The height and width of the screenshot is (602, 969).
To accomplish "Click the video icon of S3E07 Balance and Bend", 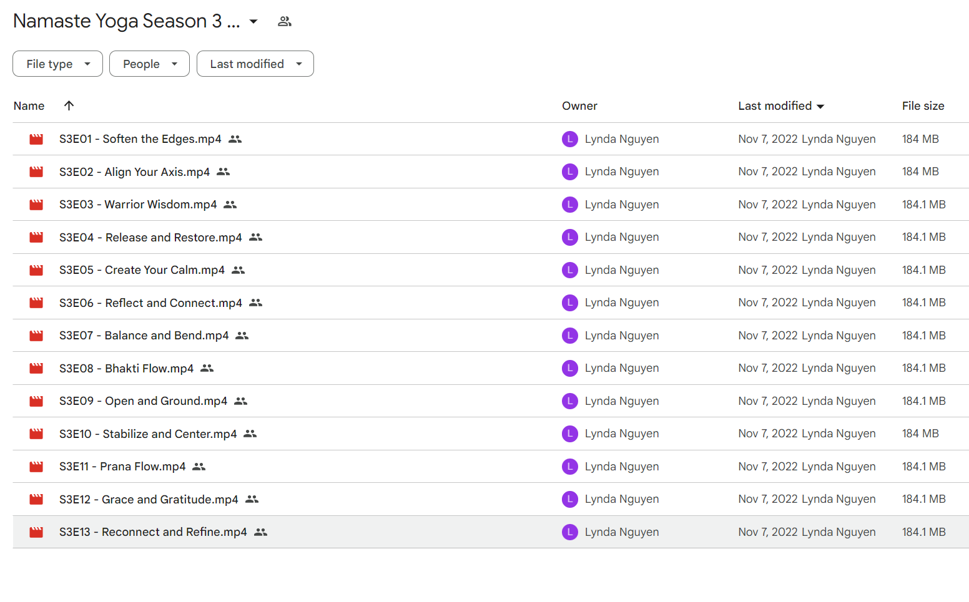I will pyautogui.click(x=36, y=336).
